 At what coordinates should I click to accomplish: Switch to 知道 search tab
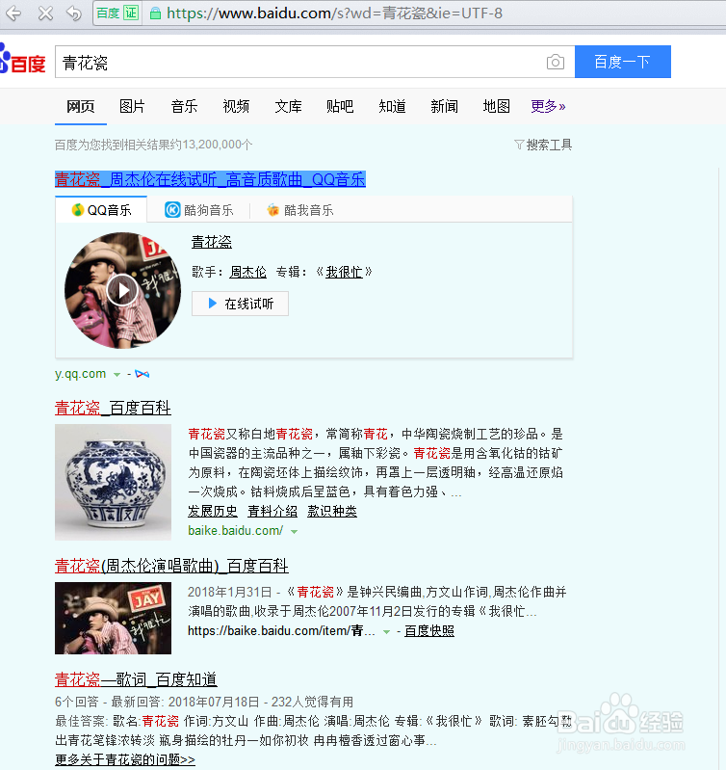pos(393,106)
